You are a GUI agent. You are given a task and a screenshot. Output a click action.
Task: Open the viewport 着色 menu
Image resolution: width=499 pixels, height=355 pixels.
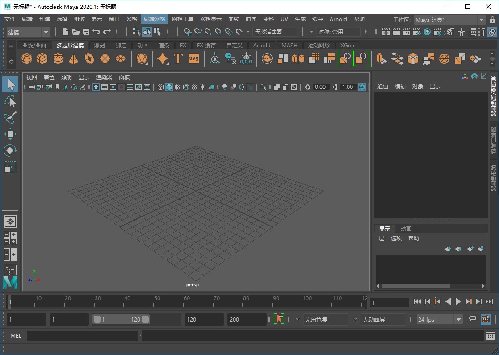click(49, 77)
